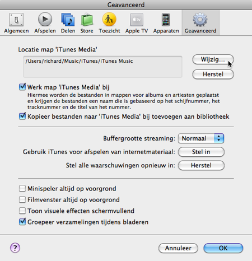The image size is (252, 261).
Task: Click the iTunes Media folder path field
Action: (x=102, y=67)
